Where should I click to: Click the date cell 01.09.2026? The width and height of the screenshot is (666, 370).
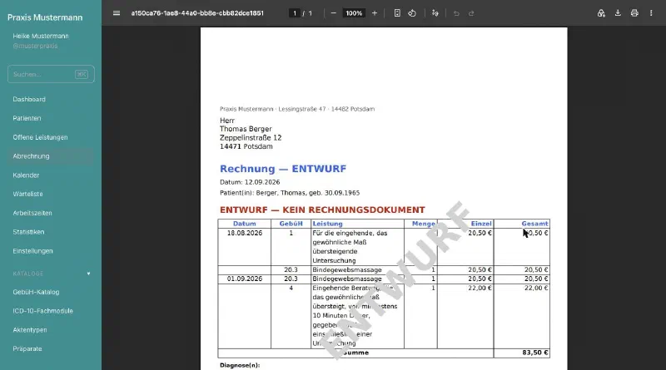245,279
